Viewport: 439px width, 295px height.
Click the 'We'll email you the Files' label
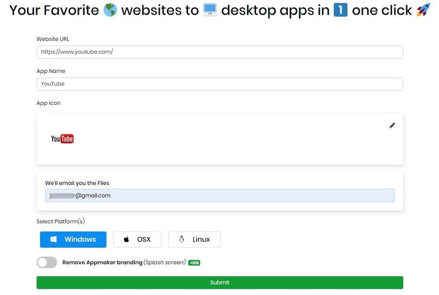click(77, 183)
